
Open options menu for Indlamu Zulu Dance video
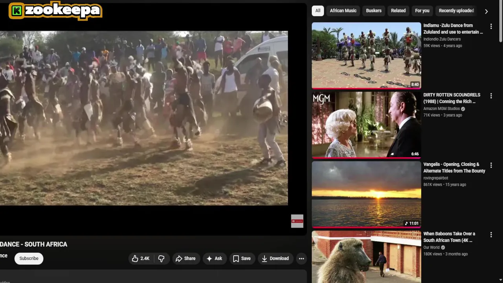[x=491, y=26]
